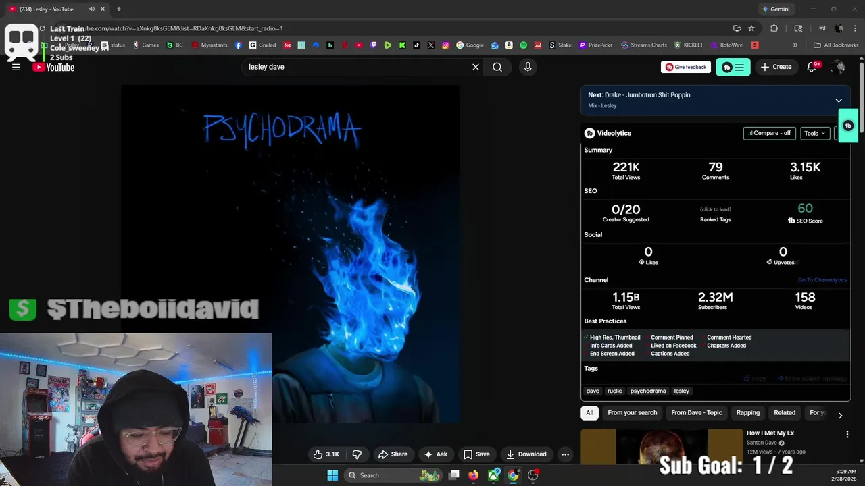This screenshot has width=865, height=486.
Task: Open the Go To Channelytics link
Action: click(822, 280)
